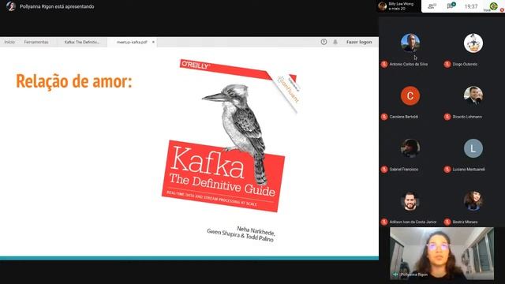This screenshot has width=505, height=284.
Task: Open the meeting chat icon
Action: [x=451, y=6]
